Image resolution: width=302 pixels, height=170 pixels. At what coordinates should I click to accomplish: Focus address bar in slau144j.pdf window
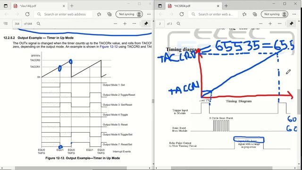pos(64,14)
